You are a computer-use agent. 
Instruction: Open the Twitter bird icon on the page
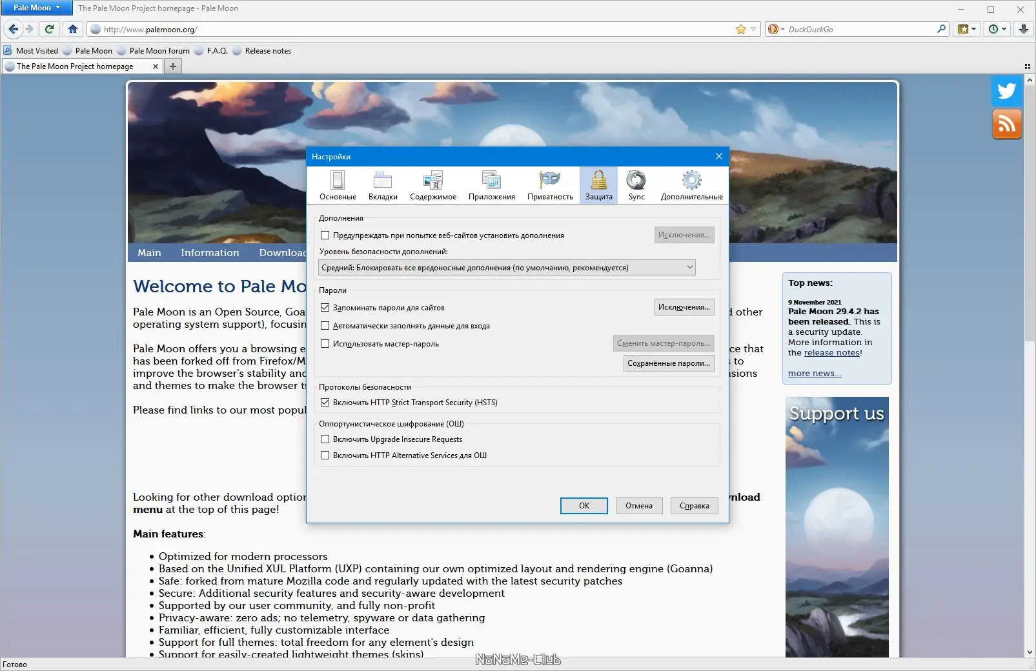[x=1007, y=91]
